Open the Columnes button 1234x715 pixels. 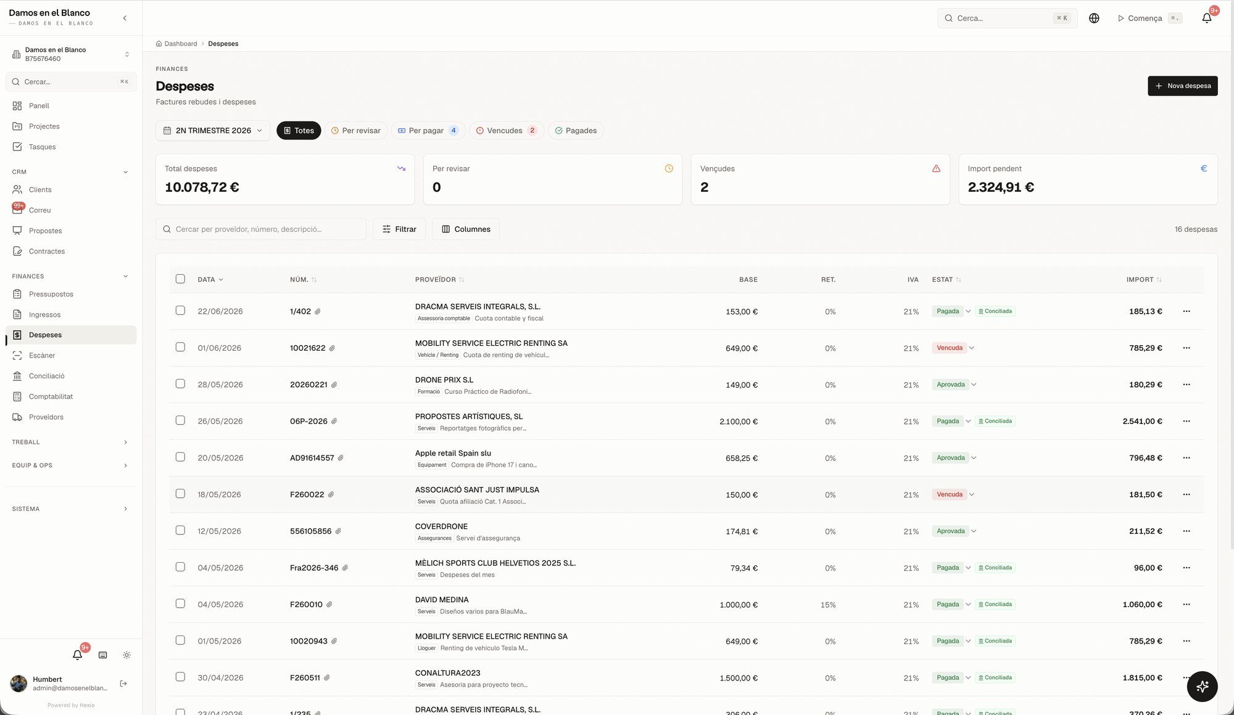click(x=466, y=229)
